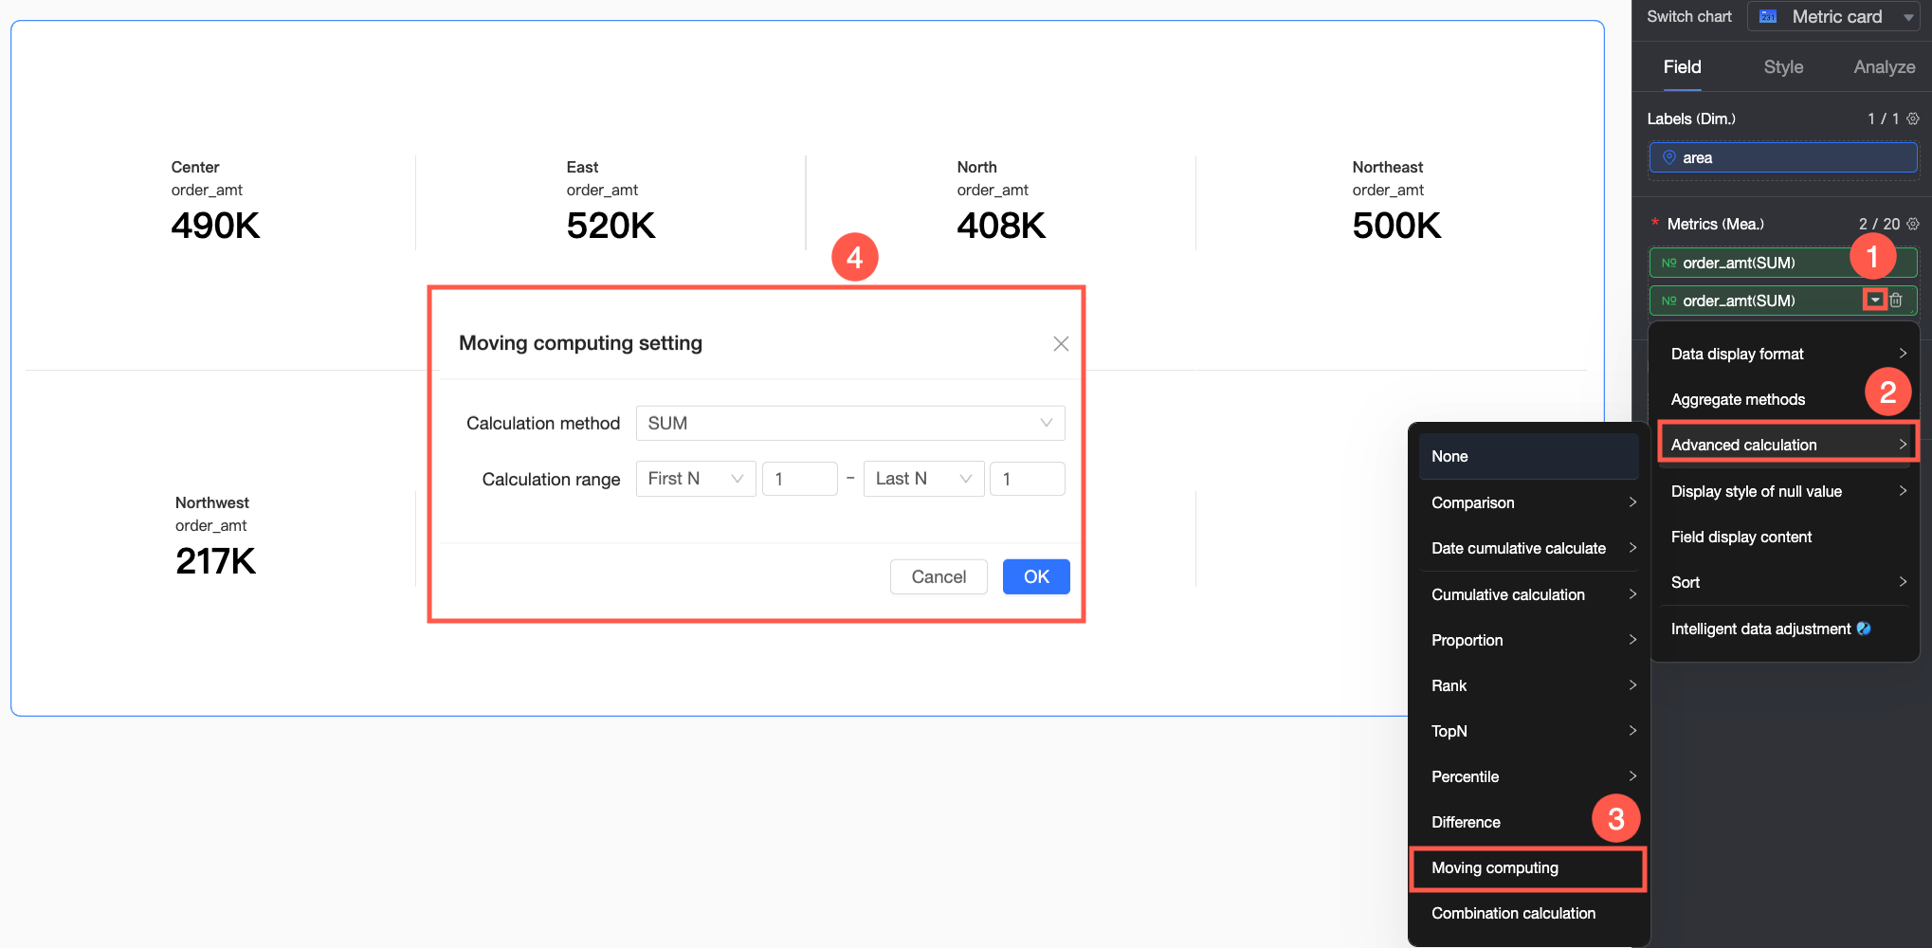Open the Switch chart dropdown
Screen dimensions: 1932x948
click(x=1834, y=16)
